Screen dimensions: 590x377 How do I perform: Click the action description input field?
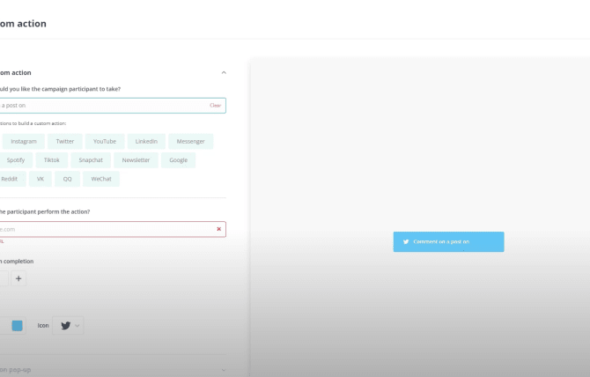[112, 106]
